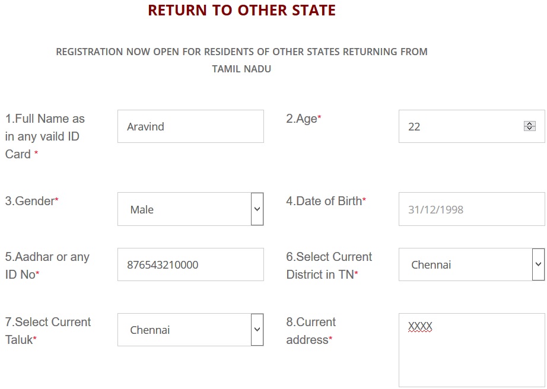Click the '5.Aadhar or any ID No' label
Viewport: 547px width, 389px height.
tap(47, 265)
